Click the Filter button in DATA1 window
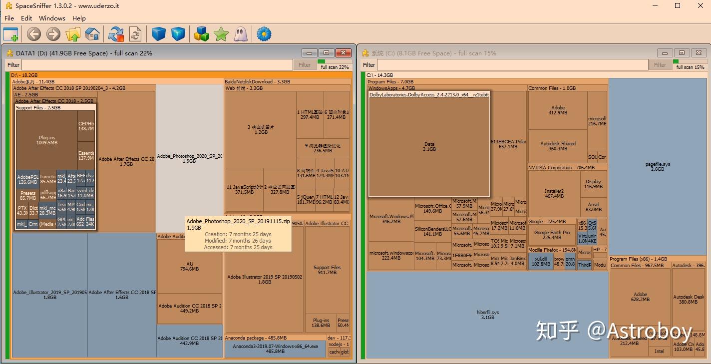 tap(305, 65)
